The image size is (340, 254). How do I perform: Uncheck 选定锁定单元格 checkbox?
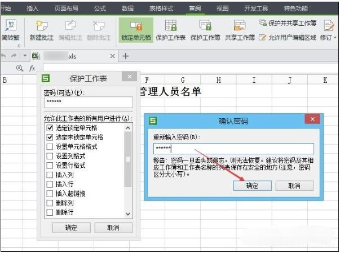tap(50, 128)
